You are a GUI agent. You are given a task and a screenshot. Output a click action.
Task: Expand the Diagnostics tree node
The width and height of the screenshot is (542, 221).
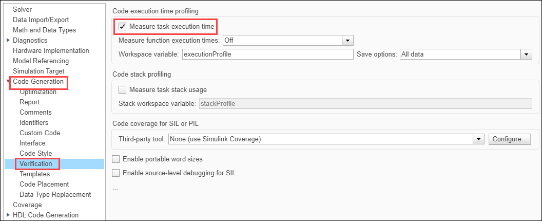[8, 40]
